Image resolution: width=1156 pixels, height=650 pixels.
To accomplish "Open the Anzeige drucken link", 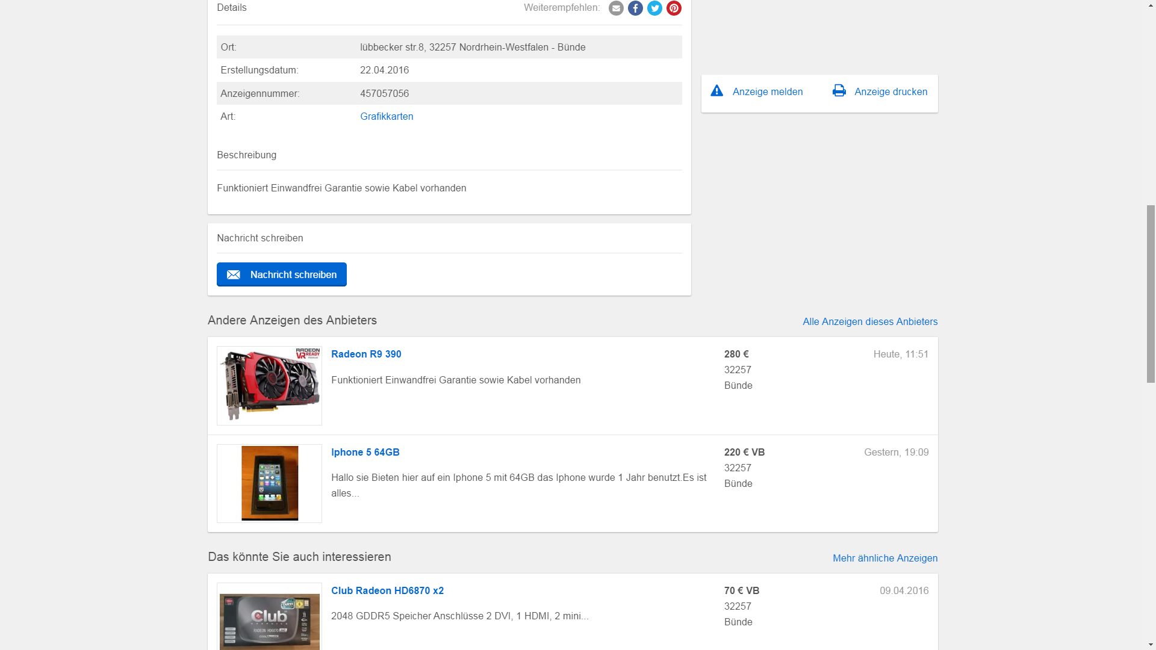I will (x=891, y=91).
